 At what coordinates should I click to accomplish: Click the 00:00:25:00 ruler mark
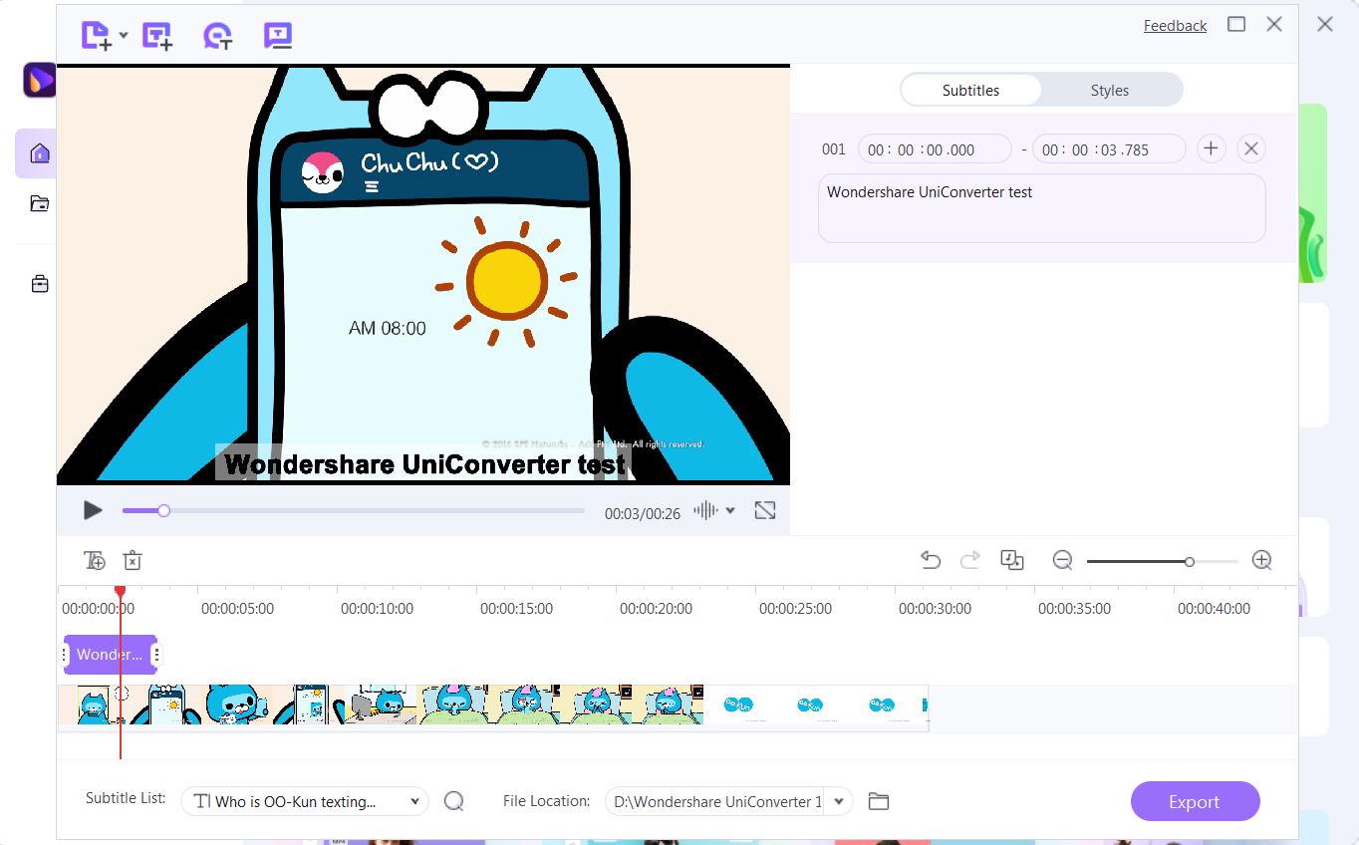coord(795,608)
